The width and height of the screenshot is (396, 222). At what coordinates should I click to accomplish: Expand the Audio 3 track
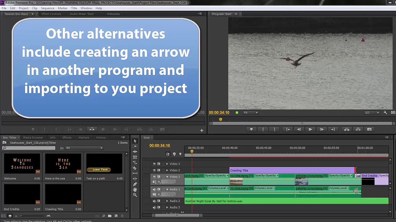167,207
